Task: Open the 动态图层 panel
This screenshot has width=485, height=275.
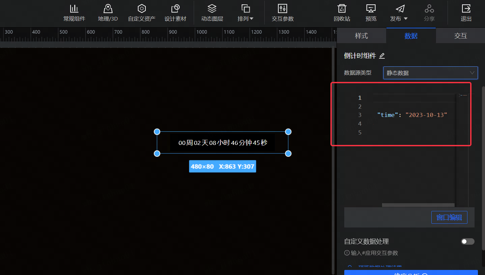Action: pyautogui.click(x=212, y=12)
